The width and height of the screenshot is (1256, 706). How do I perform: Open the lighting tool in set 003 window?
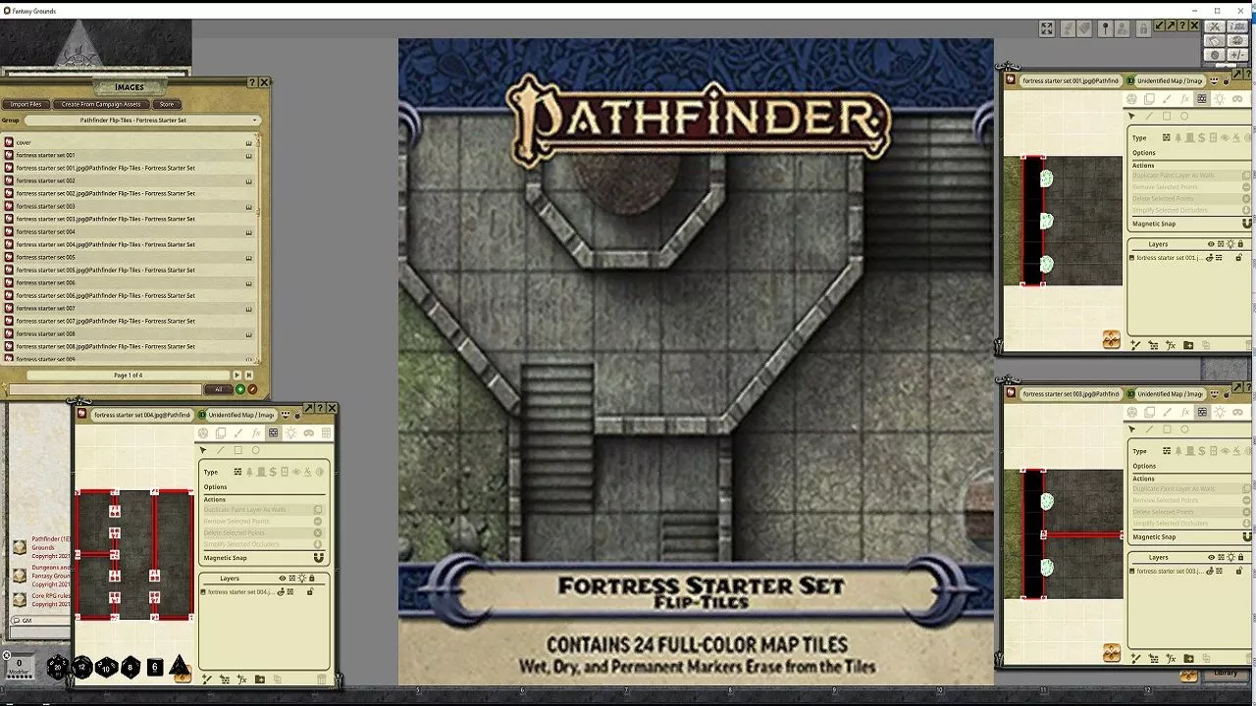(1219, 412)
